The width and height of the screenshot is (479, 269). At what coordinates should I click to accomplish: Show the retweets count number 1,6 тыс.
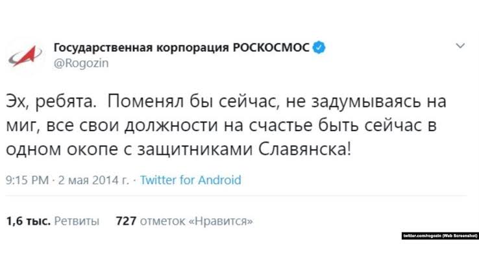[27, 221]
